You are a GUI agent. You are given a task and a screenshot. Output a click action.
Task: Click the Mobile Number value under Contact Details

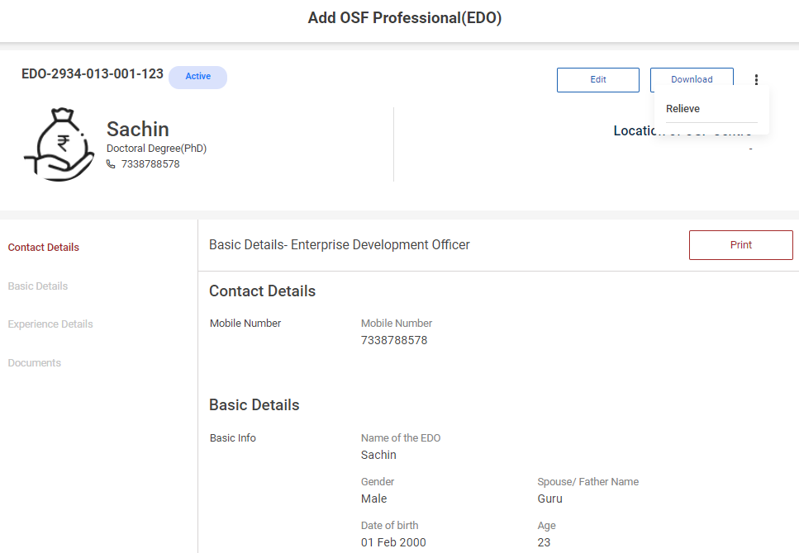click(x=394, y=340)
